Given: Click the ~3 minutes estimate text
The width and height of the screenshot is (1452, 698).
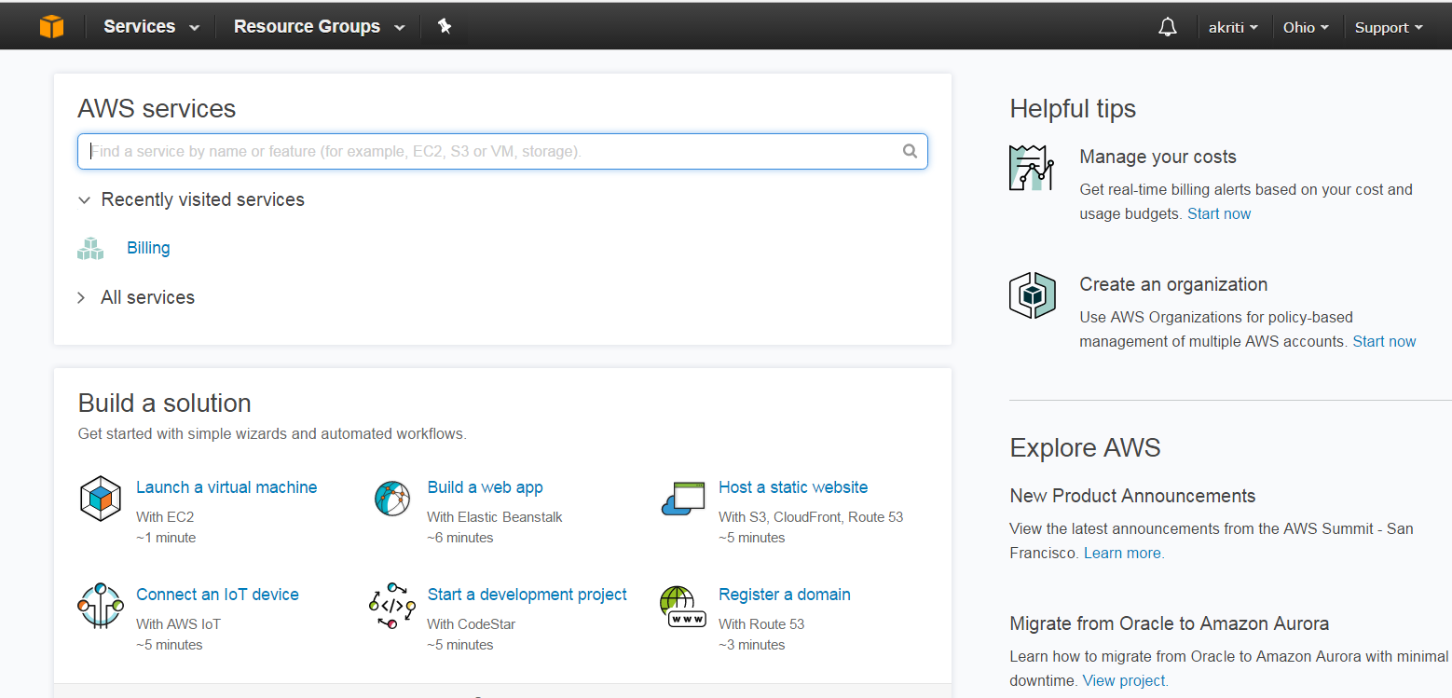Looking at the screenshot, I should click(752, 645).
